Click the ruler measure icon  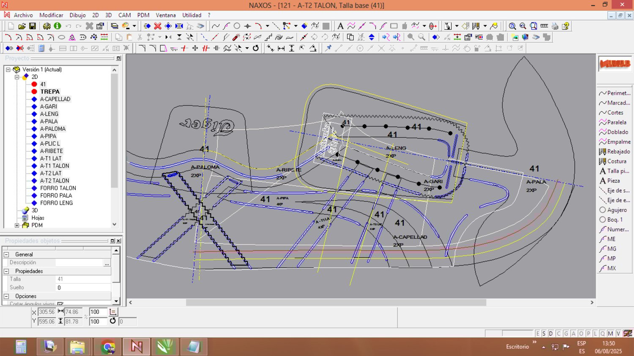click(544, 26)
